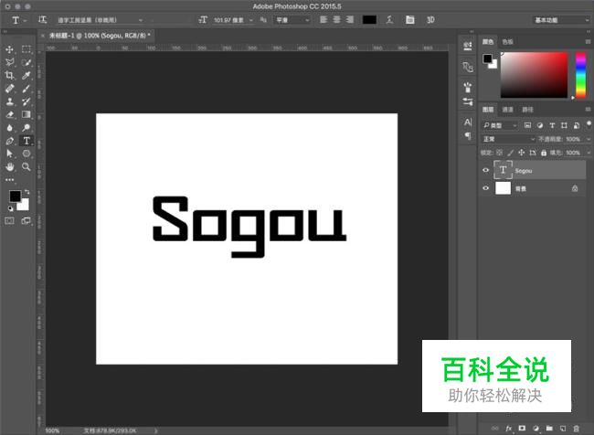Switch to the 色板 tab
The height and width of the screenshot is (435, 594).
(507, 41)
